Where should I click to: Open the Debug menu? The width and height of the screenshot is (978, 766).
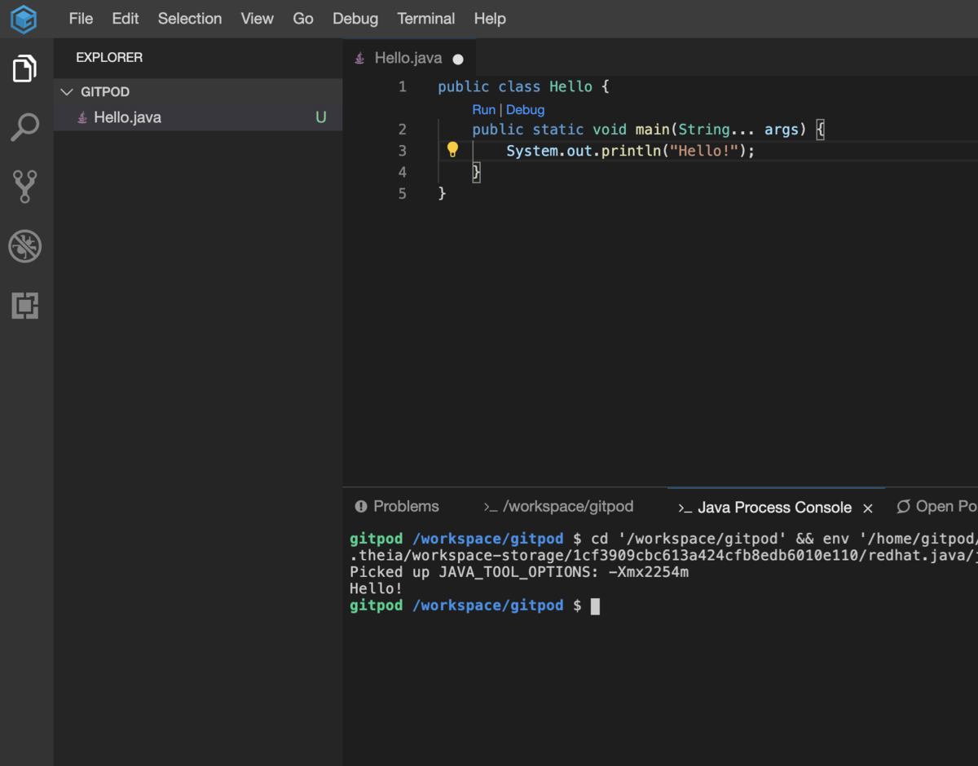tap(355, 19)
